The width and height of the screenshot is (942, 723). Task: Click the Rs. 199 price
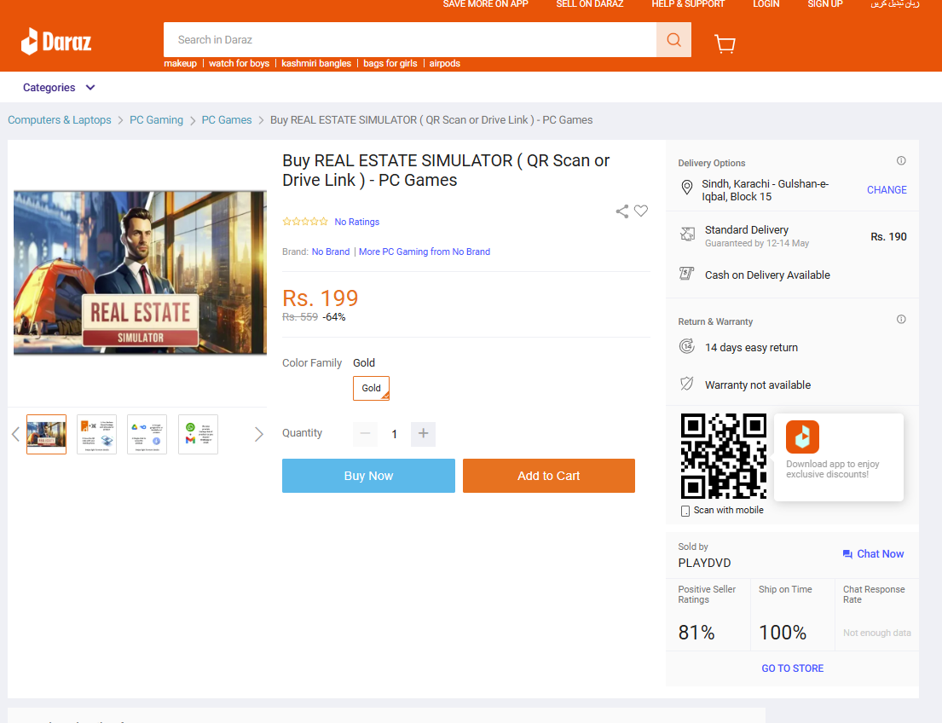321,298
